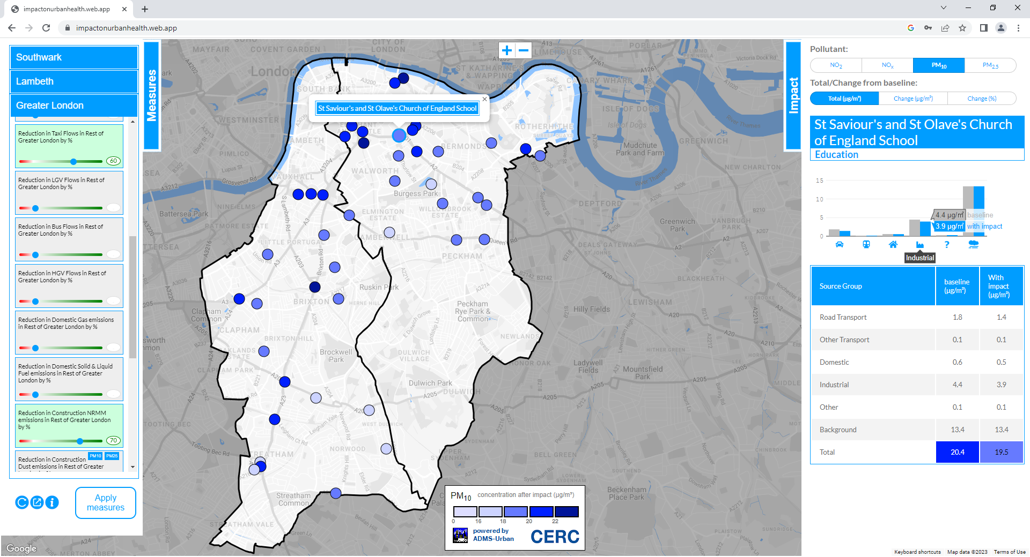Image resolution: width=1030 pixels, height=557 pixels.
Task: Toggle the Construction NRMM value bubble showing 70
Action: 113,441
